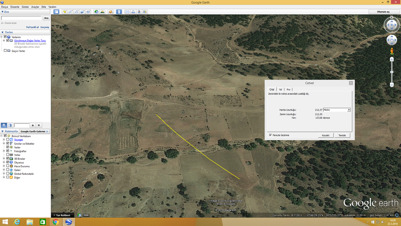This screenshot has height=226, width=401.
Task: Open the Araçlar menu
Action: pyautogui.click(x=35, y=7)
